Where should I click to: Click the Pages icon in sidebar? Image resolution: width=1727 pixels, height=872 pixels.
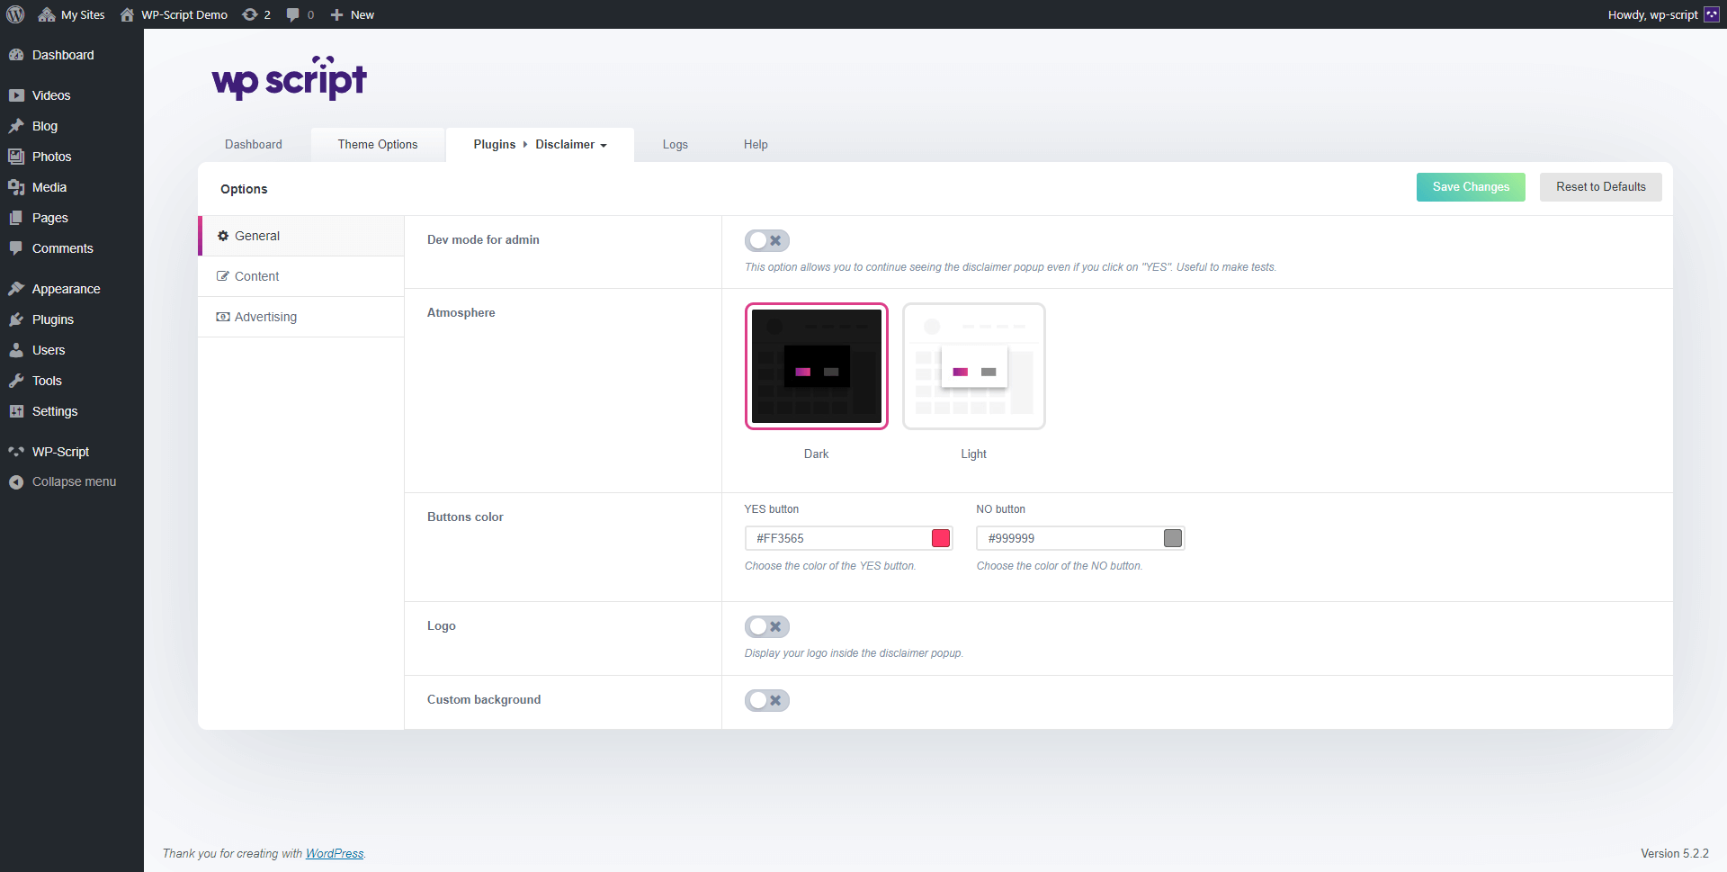(x=16, y=218)
